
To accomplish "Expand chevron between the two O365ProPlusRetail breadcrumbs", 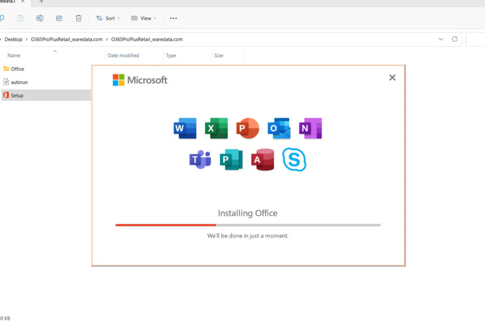I will 107,39.
